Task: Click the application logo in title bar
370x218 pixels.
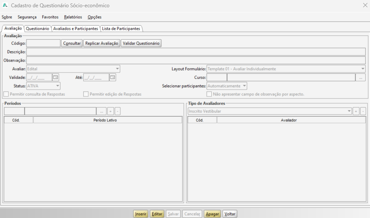Action: 5,5
